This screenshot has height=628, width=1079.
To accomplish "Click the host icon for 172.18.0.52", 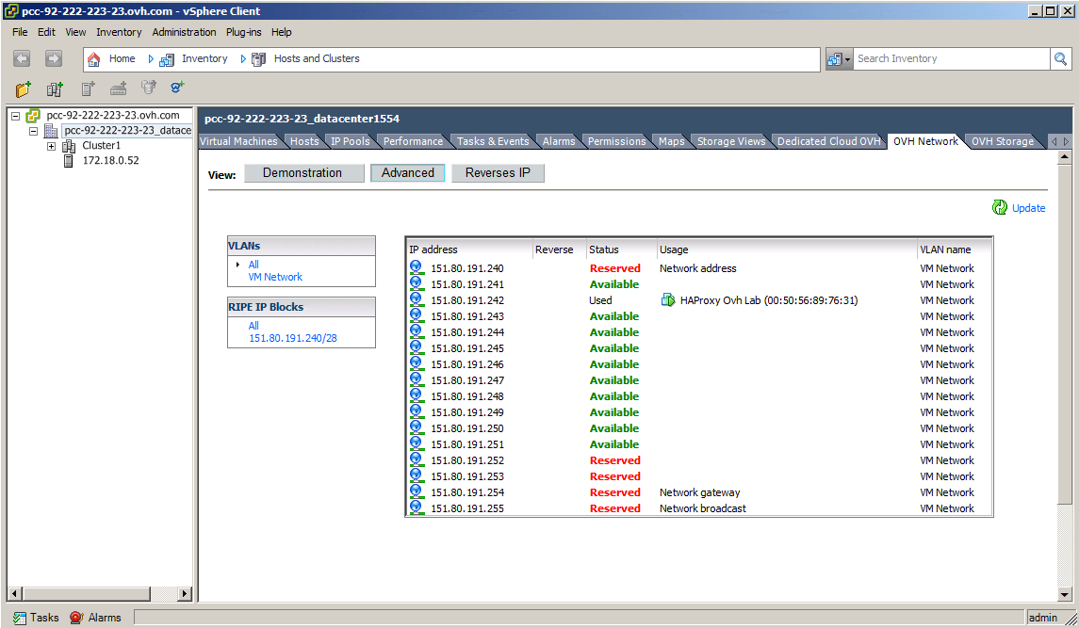I will (68, 161).
